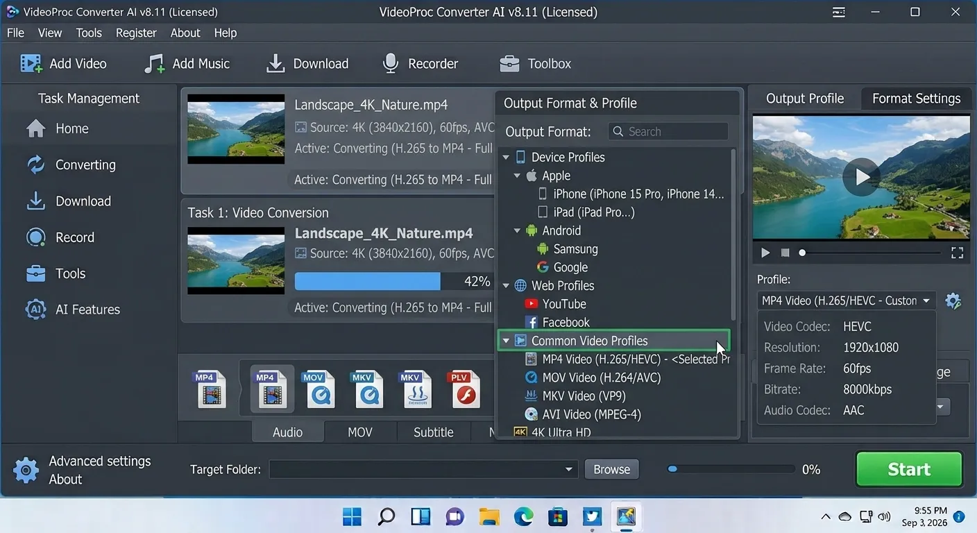Switch to the Output Profile tab
Image resolution: width=977 pixels, height=533 pixels.
tap(805, 99)
